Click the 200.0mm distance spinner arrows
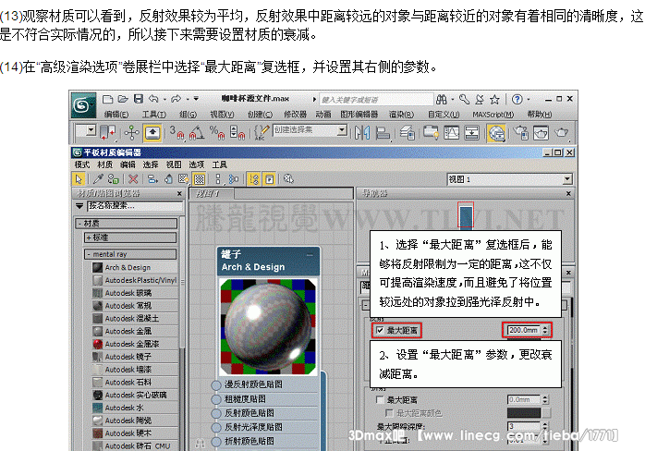This screenshot has height=451, width=645. tap(545, 330)
